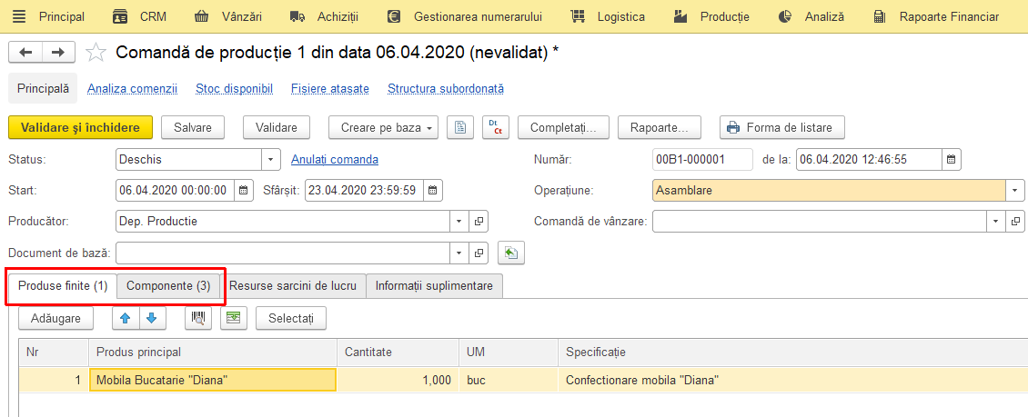Screen dimensions: 1028x417
Task: Expand Comandă de vânzare dropdown arrow
Action: tap(996, 222)
